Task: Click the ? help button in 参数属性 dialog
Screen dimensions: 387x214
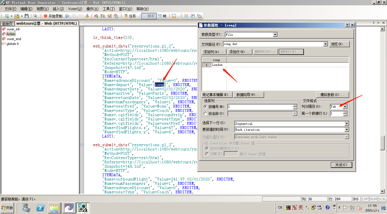Action: [347, 25]
